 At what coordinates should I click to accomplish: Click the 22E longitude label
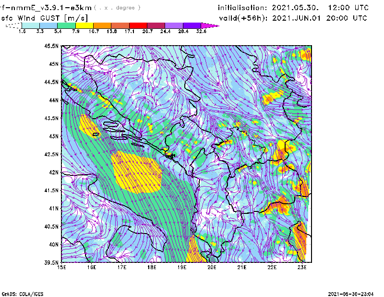(272, 267)
